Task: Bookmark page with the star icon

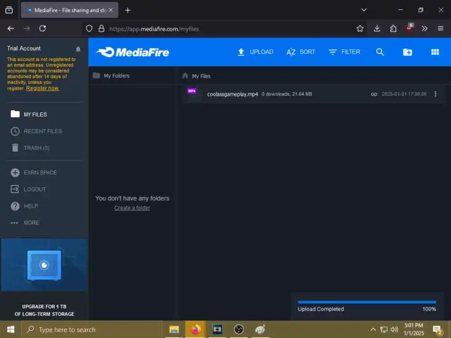Action: click(360, 29)
